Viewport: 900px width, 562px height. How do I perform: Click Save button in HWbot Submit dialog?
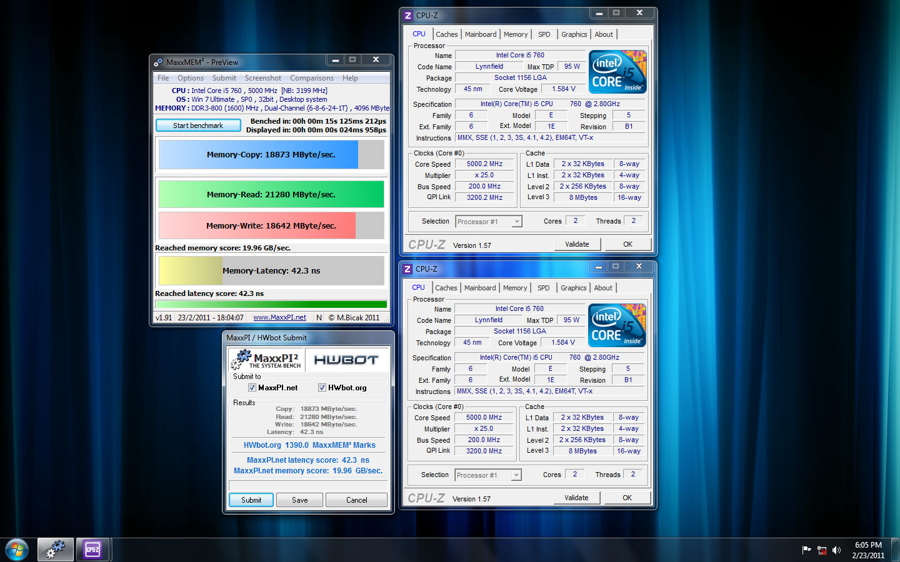pos(300,500)
